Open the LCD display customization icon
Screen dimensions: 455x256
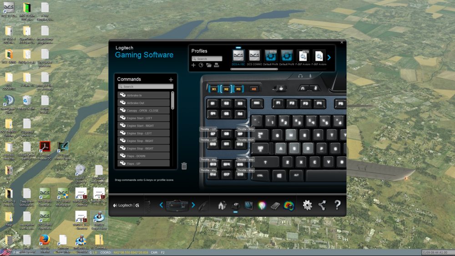(x=249, y=205)
